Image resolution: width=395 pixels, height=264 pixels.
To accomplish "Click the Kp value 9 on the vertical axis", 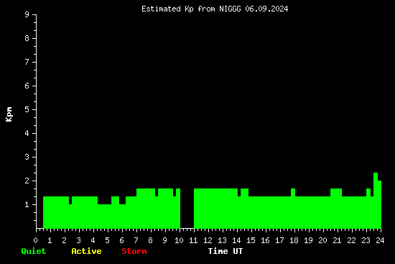I will pyautogui.click(x=27, y=14).
